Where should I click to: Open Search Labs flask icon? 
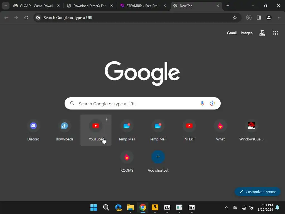click(262, 33)
